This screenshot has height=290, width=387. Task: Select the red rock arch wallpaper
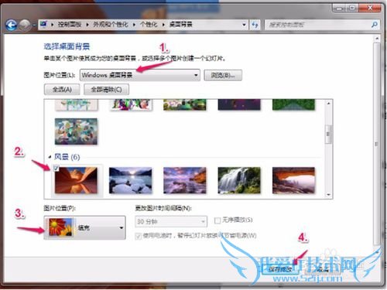[x=293, y=180]
